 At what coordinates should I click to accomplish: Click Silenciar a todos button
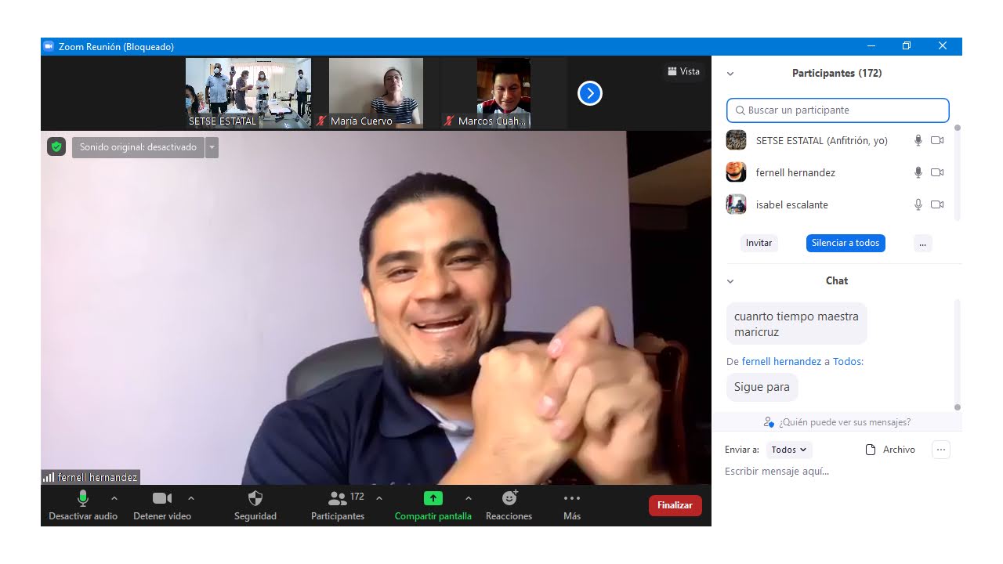(845, 243)
